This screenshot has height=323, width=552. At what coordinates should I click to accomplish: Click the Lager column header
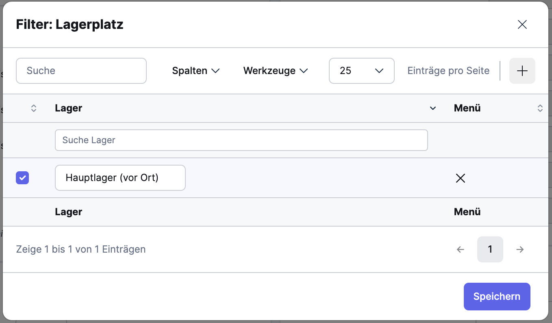[68, 108]
